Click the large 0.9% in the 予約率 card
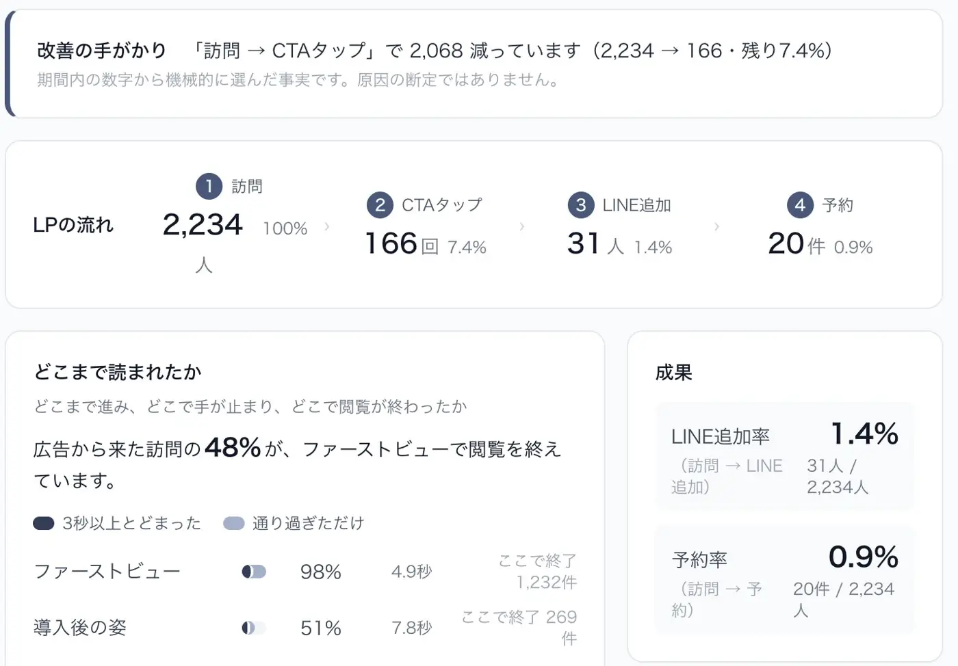 click(x=864, y=557)
